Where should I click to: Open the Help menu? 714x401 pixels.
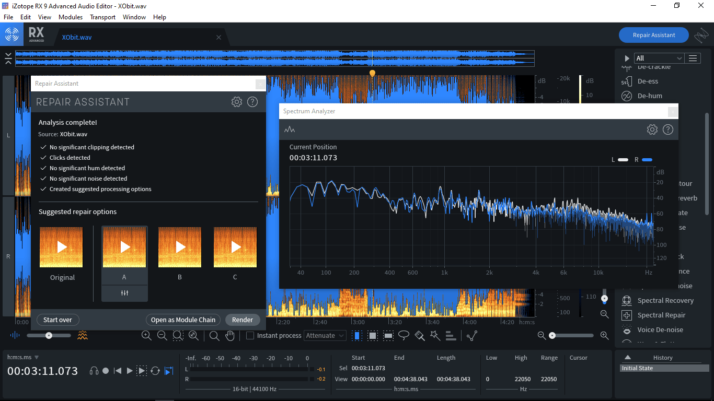[x=159, y=17]
